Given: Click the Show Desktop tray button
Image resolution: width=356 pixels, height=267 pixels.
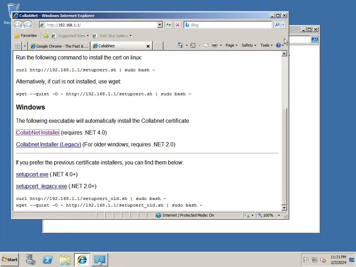Looking at the screenshot, I should (352, 259).
